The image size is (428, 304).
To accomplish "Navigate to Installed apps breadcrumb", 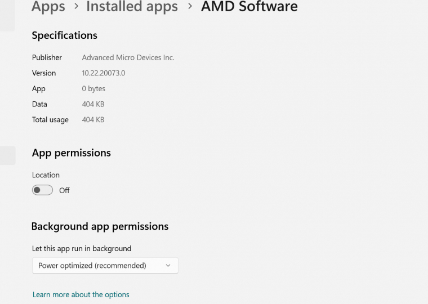I will pyautogui.click(x=132, y=7).
